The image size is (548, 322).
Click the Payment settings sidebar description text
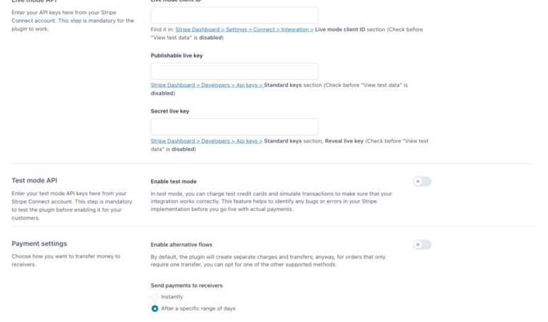[66, 260]
